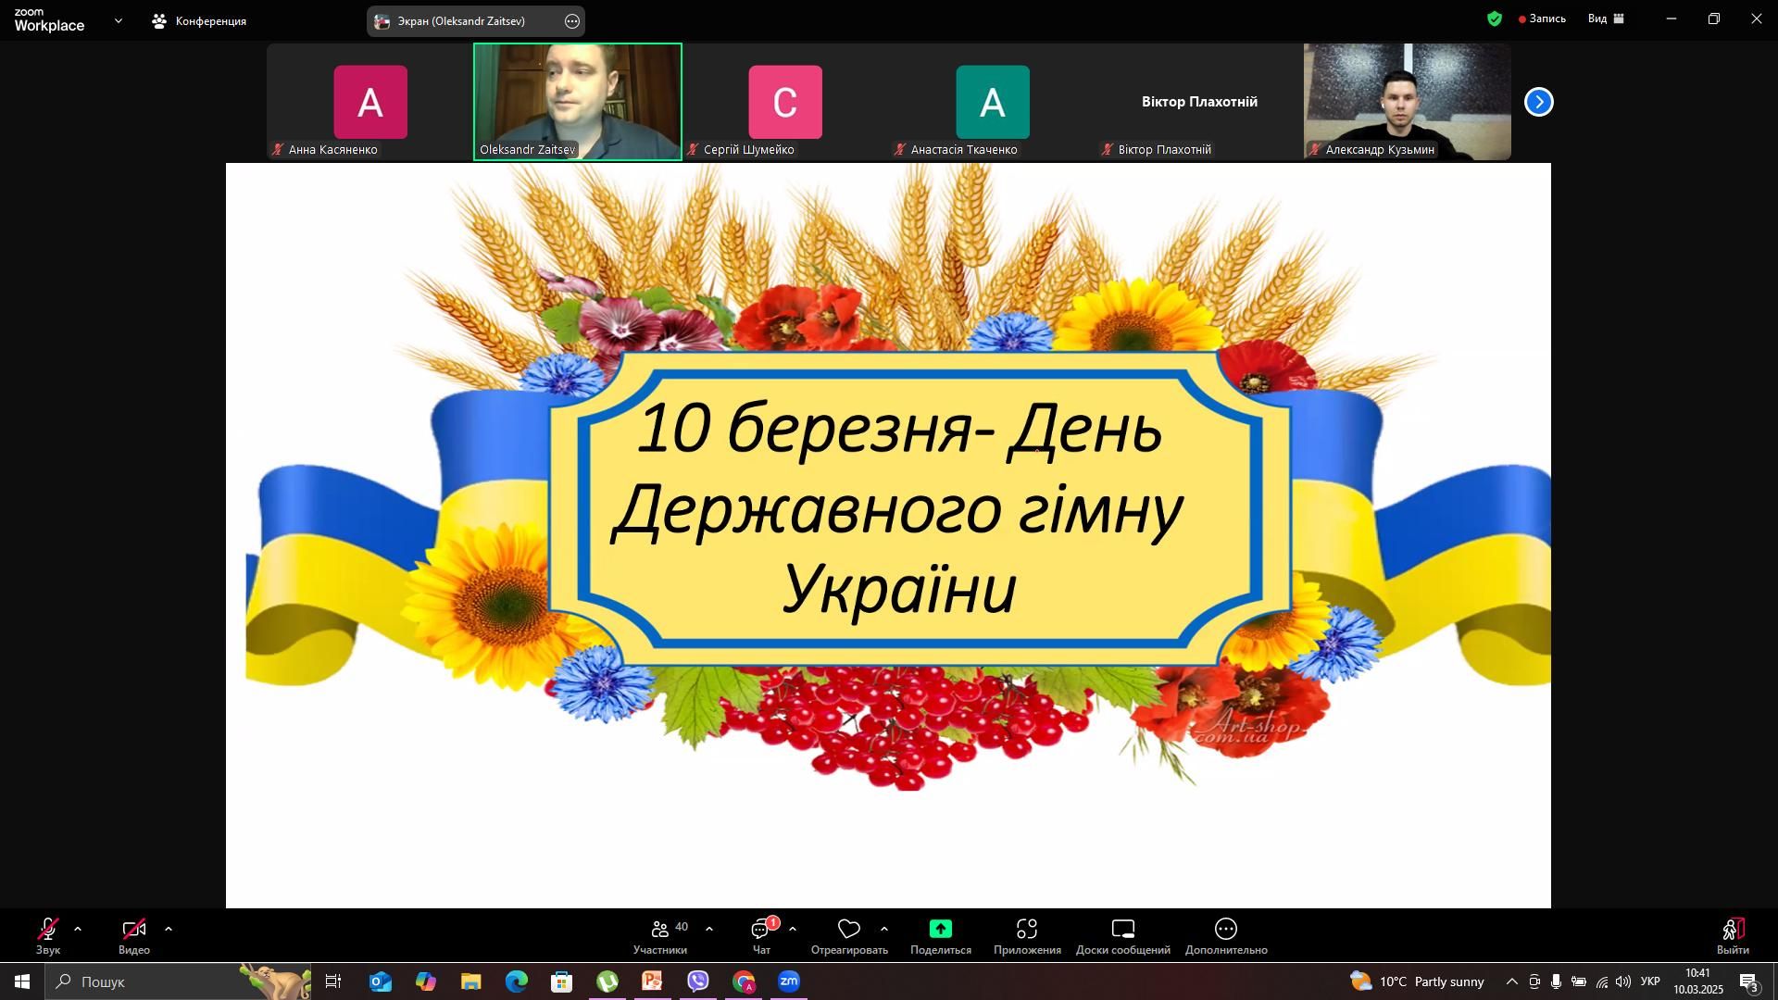
Task: Click the green encryption shield icon
Action: click(1495, 19)
